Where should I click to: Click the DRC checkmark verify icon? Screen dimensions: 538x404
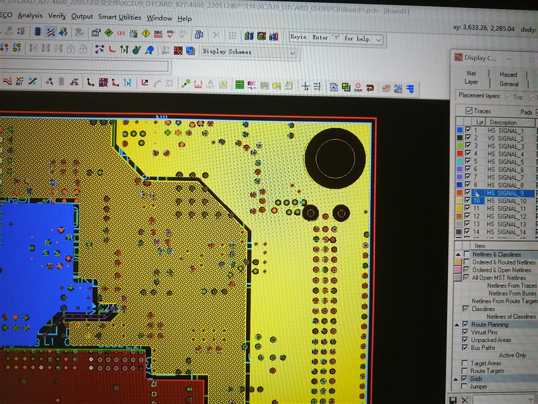click(170, 34)
